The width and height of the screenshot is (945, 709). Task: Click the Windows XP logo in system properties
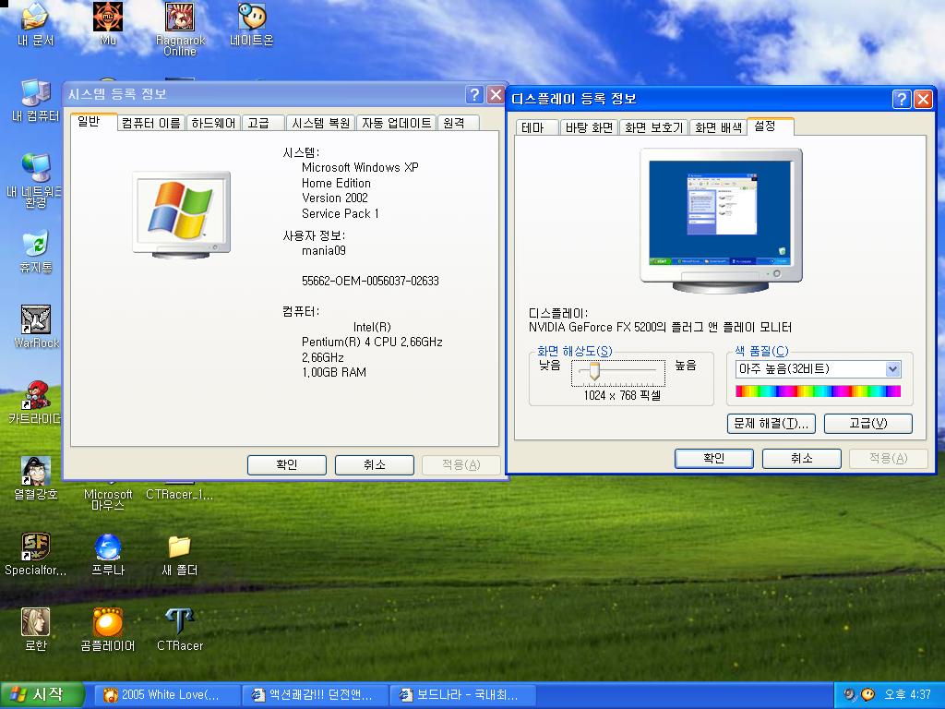(x=181, y=214)
